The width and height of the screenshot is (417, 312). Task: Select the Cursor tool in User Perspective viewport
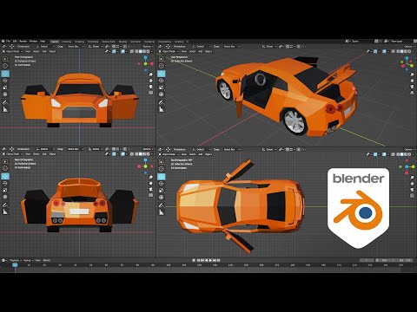pos(162,66)
